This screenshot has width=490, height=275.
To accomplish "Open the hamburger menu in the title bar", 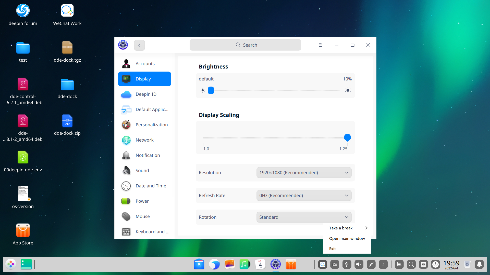I will point(320,45).
